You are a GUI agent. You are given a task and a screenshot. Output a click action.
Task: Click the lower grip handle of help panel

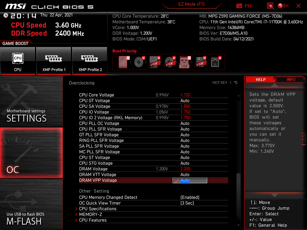coord(275,195)
